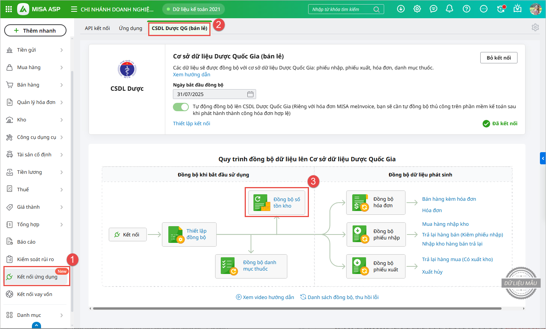Open Kết nối ứng dụng menu item

[x=36, y=277]
